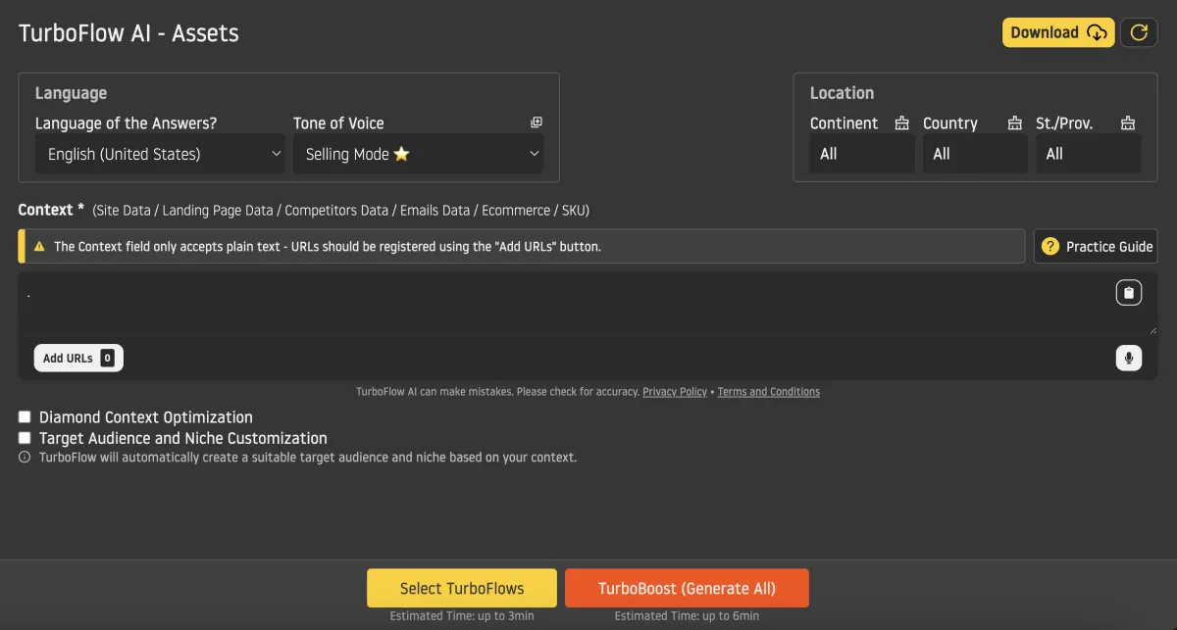Open the Continent All dropdown
The width and height of the screenshot is (1177, 630).
tap(862, 154)
